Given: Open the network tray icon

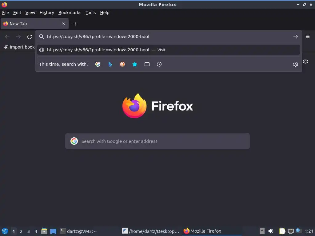Looking at the screenshot, I should [x=290, y=231].
